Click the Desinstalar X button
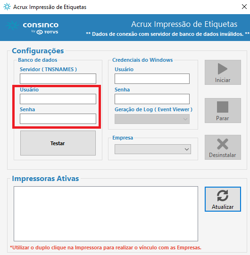This screenshot has width=250, height=255. (x=223, y=147)
